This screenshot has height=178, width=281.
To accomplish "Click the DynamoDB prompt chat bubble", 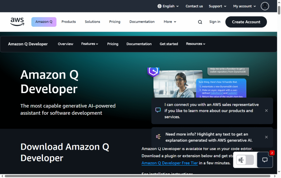I will coord(228,71).
